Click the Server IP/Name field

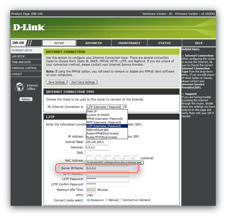click(x=108, y=168)
